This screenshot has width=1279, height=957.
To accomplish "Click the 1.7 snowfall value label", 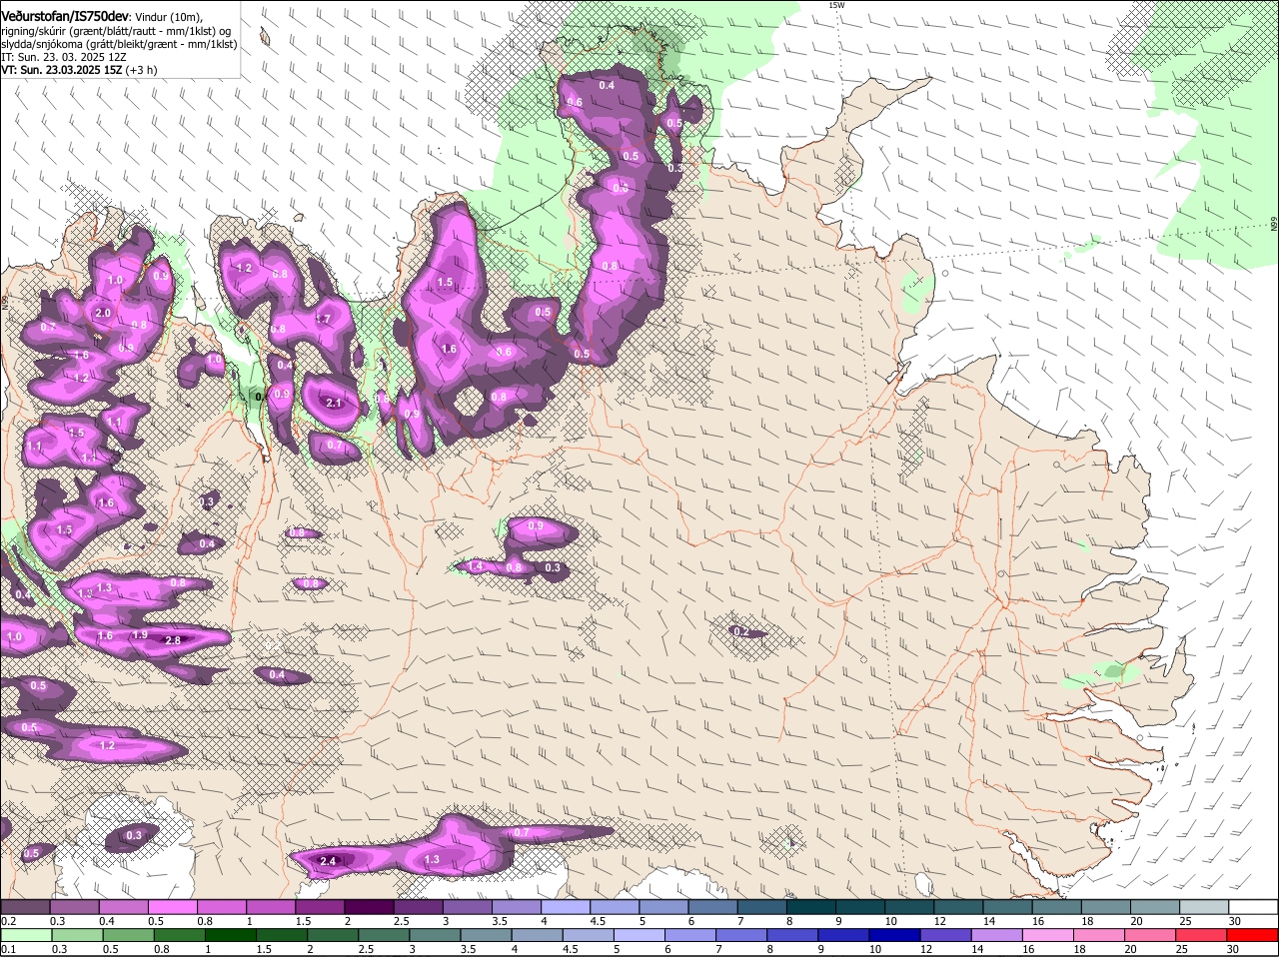I will coord(323,319).
